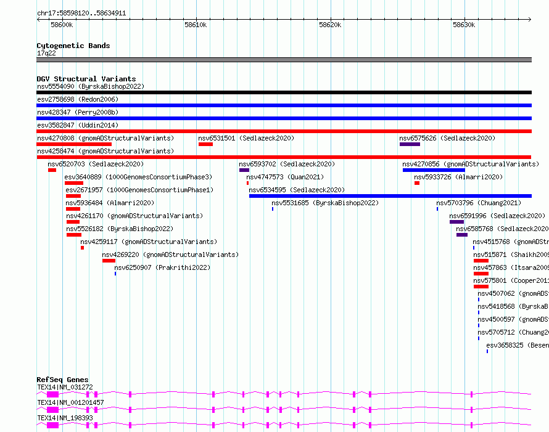Click the right arrow at ruler end
549x432 pixels.
[530, 19]
